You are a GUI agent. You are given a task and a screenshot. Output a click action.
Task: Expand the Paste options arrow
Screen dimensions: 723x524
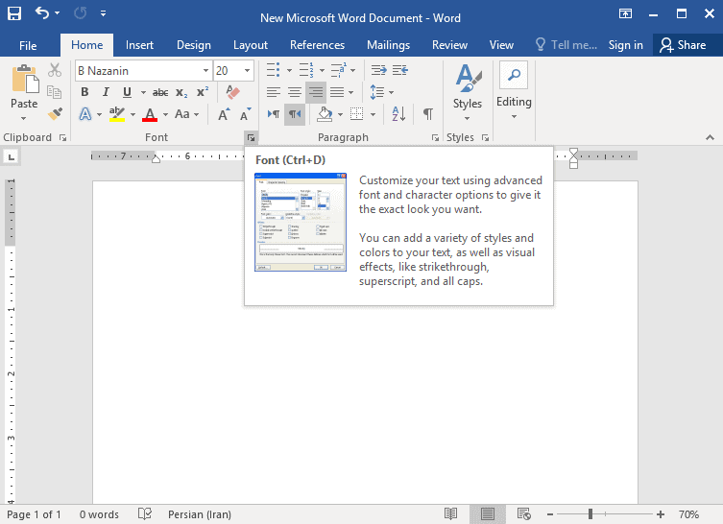24,118
